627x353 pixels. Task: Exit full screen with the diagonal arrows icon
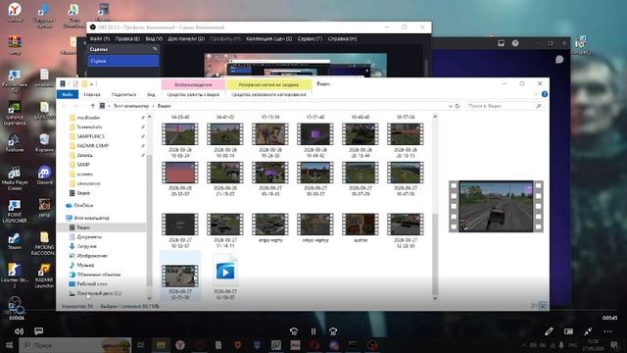tap(588, 331)
